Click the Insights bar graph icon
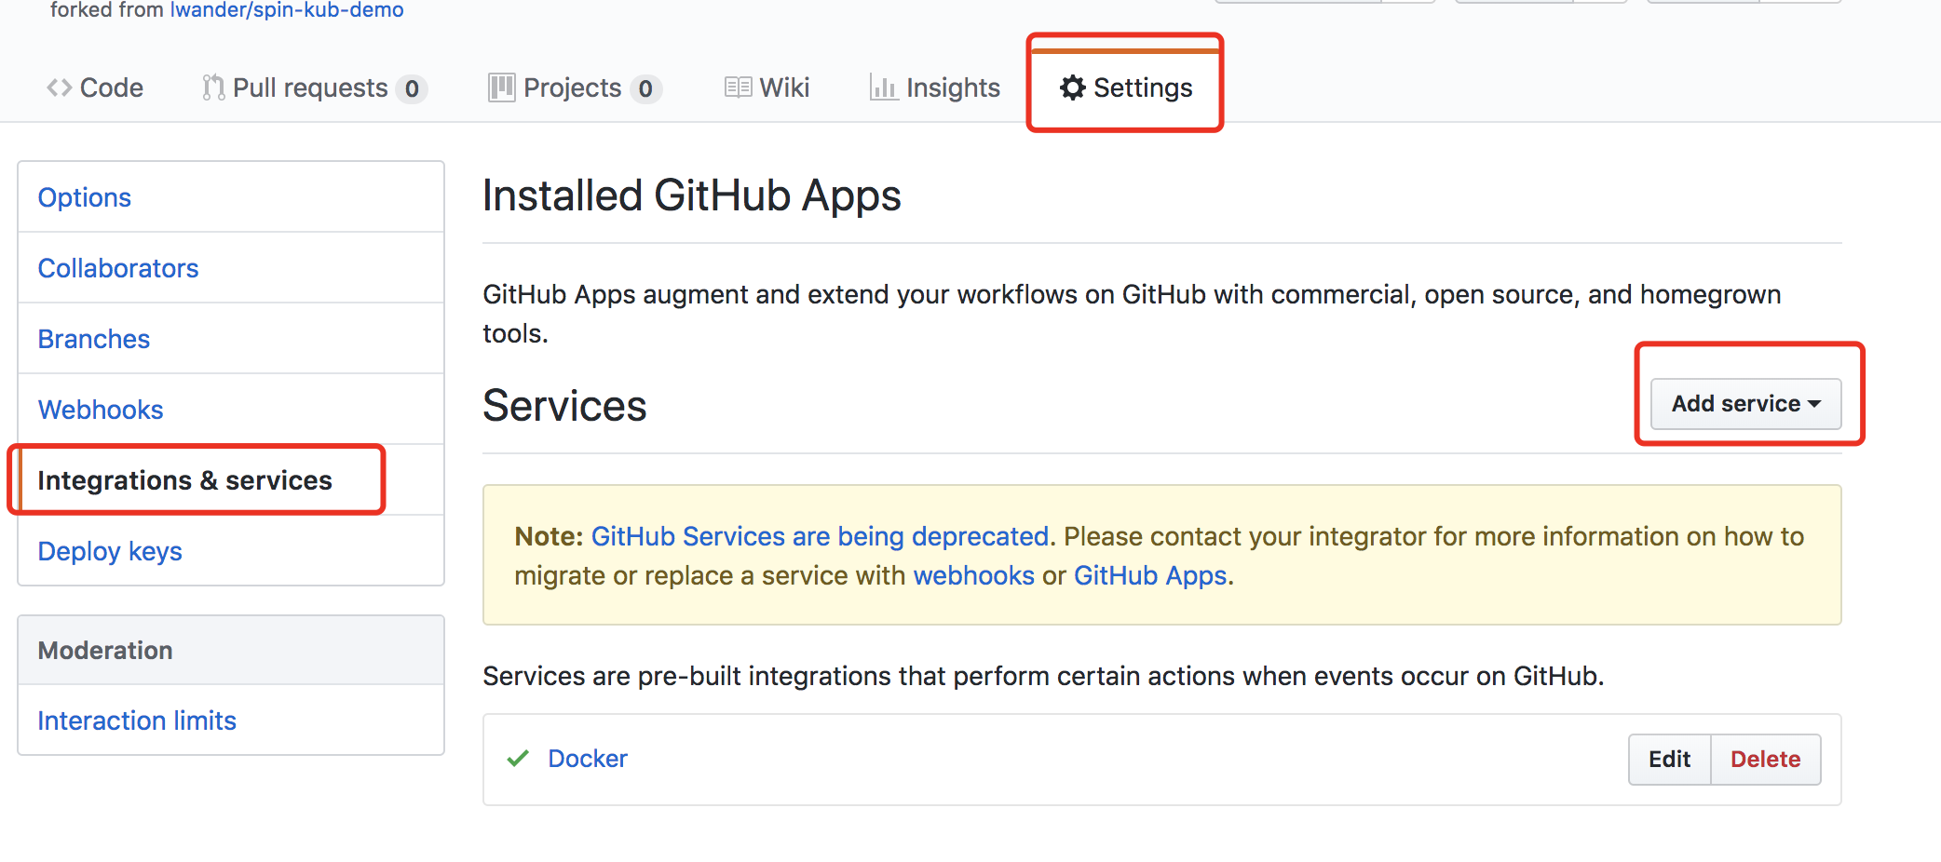The width and height of the screenshot is (1941, 862). tap(882, 88)
